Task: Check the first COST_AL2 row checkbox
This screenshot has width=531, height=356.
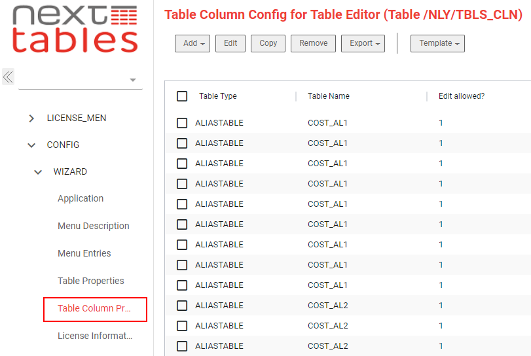Action: (x=182, y=306)
